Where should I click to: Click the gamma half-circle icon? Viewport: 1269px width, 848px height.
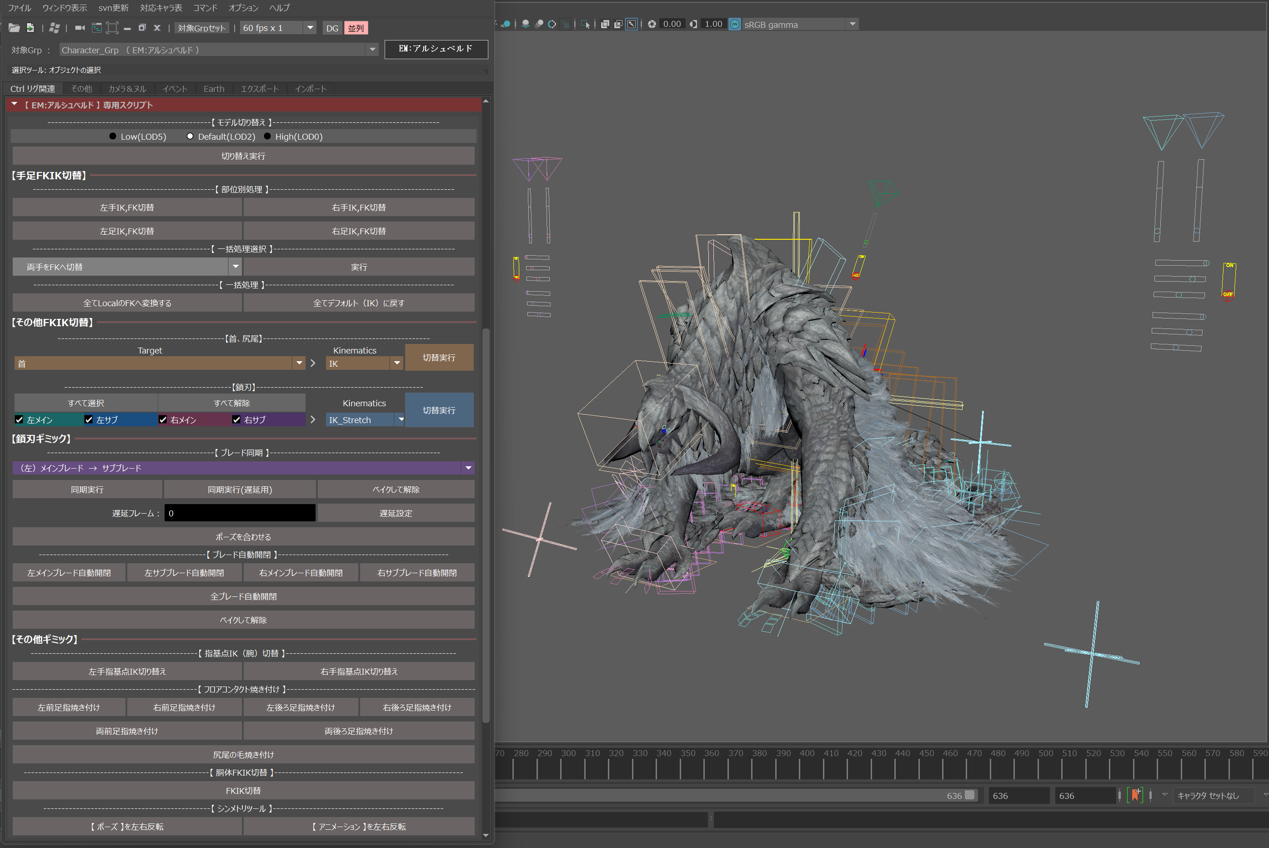693,24
